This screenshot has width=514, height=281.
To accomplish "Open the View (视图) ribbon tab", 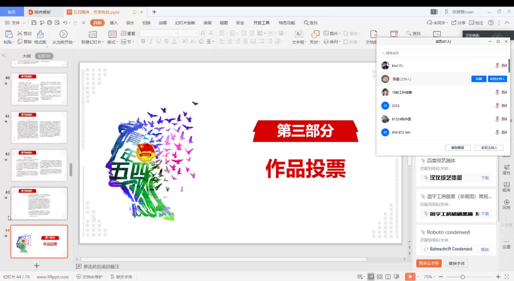I will [224, 23].
